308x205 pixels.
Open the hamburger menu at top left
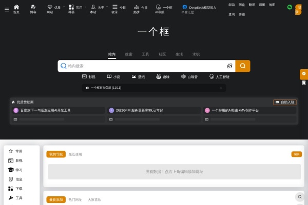pos(7,9)
